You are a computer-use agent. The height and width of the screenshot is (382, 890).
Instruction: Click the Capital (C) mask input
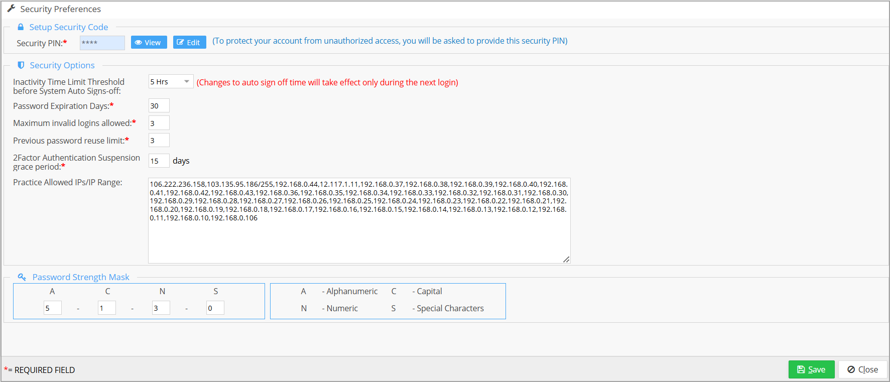click(106, 308)
